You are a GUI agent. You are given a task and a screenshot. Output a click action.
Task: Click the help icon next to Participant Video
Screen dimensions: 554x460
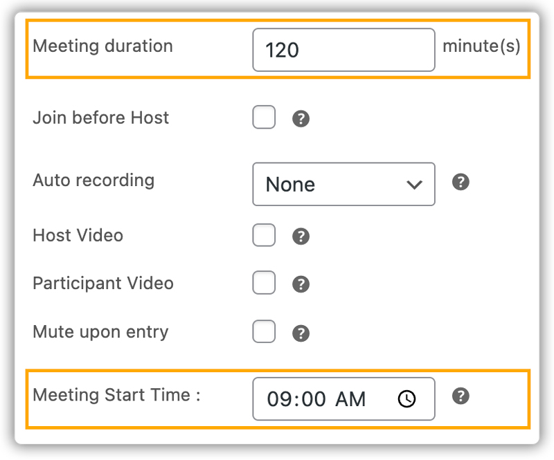(301, 284)
